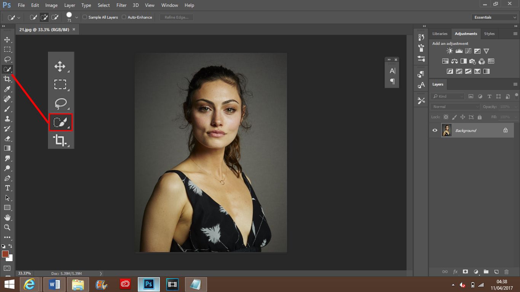Open the brush size picker dropdown
The height and width of the screenshot is (292, 520).
pos(77,17)
